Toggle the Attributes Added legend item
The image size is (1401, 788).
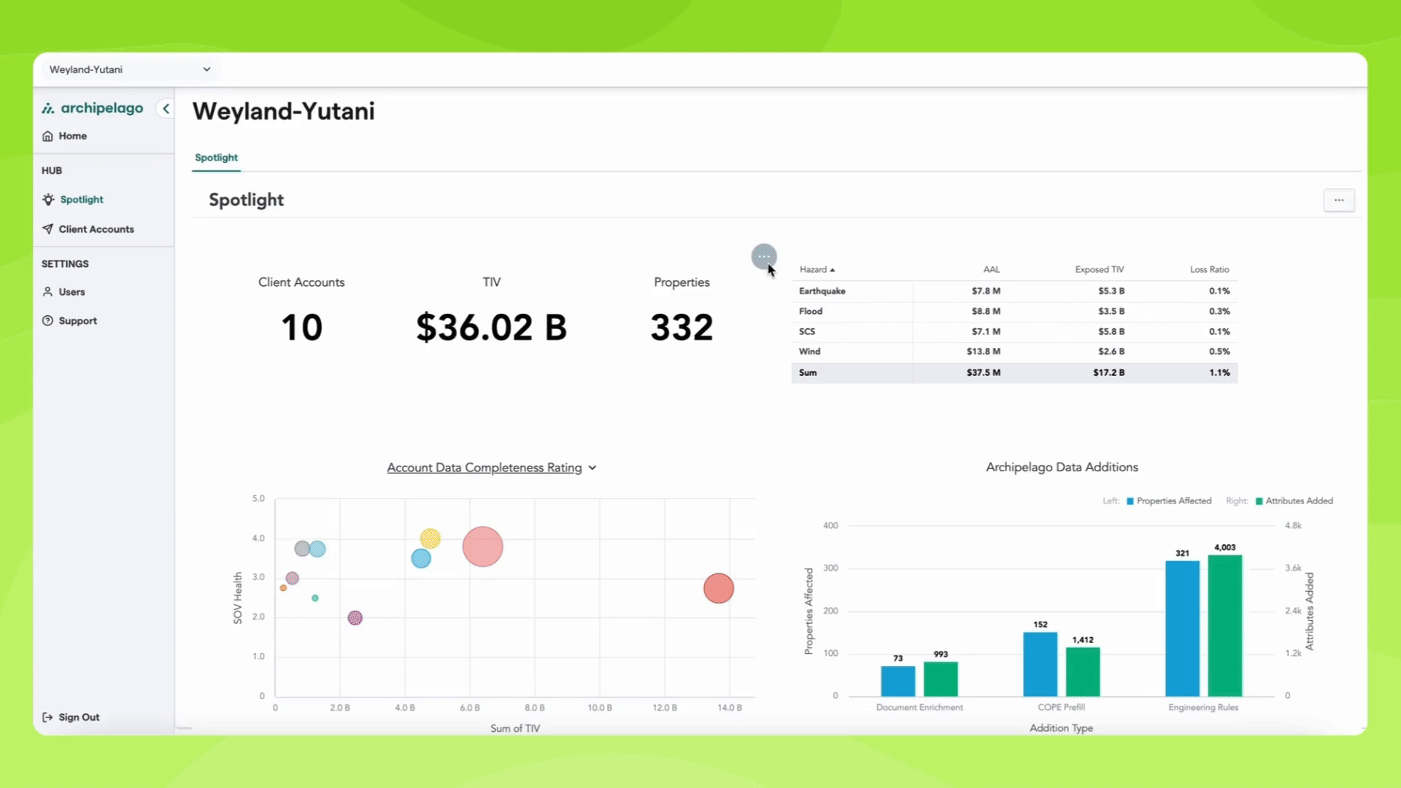(1294, 501)
